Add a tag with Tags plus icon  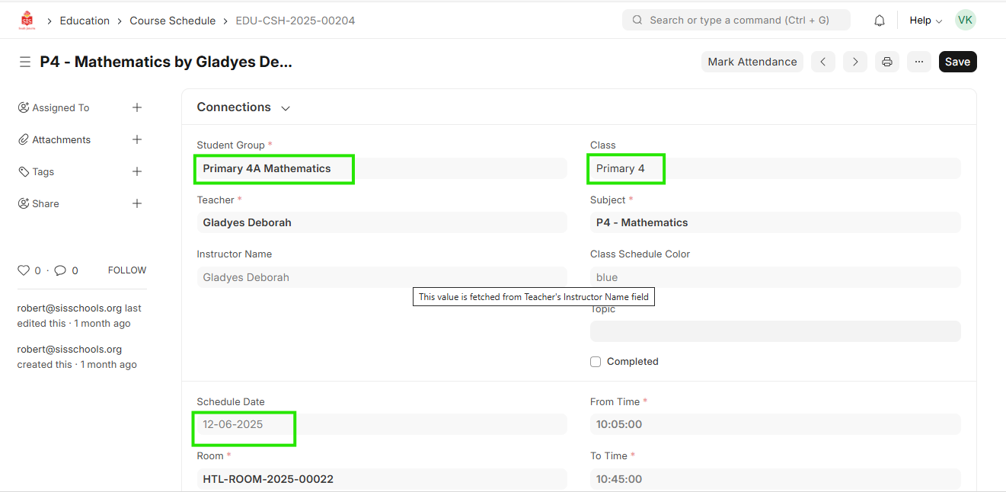(137, 171)
